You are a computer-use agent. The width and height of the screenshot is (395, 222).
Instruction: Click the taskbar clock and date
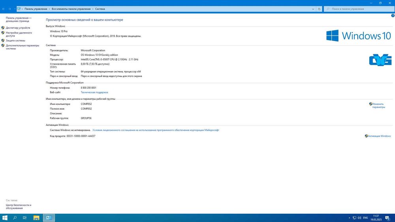[x=376, y=218]
